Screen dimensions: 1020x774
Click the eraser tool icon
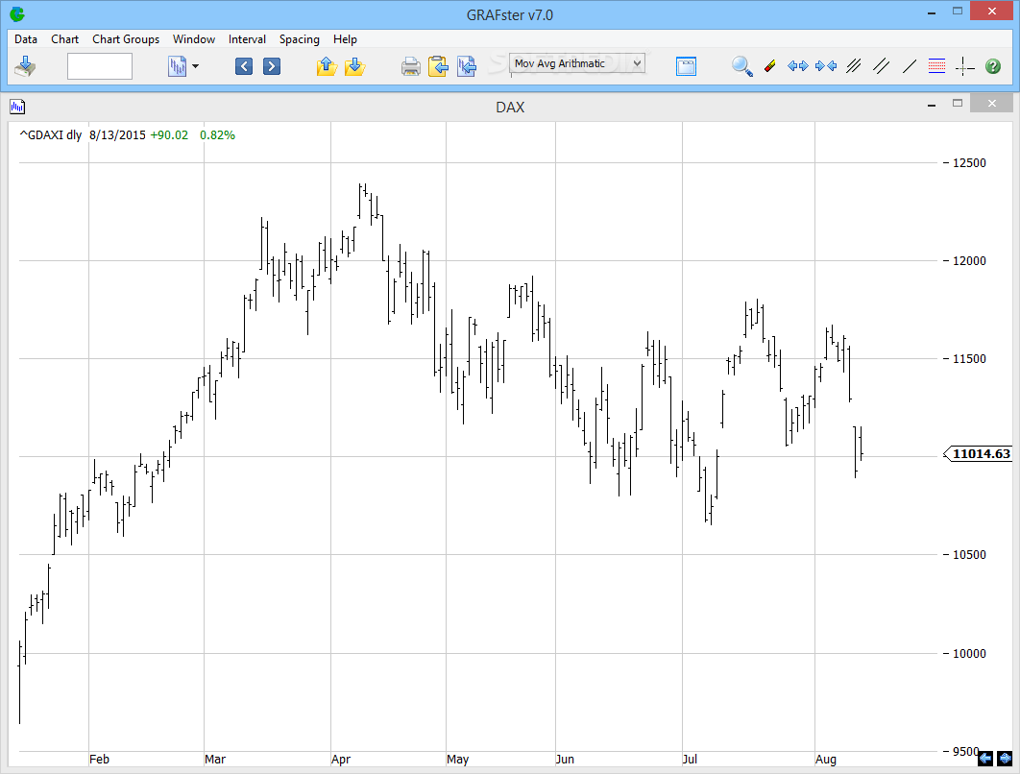pyautogui.click(x=769, y=66)
